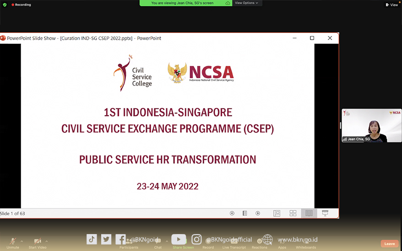Click the Share Screen button
The width and height of the screenshot is (402, 251).
pos(183,241)
